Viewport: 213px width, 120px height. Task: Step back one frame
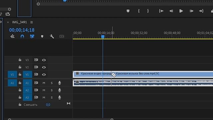pyautogui.click(x=171, y=11)
